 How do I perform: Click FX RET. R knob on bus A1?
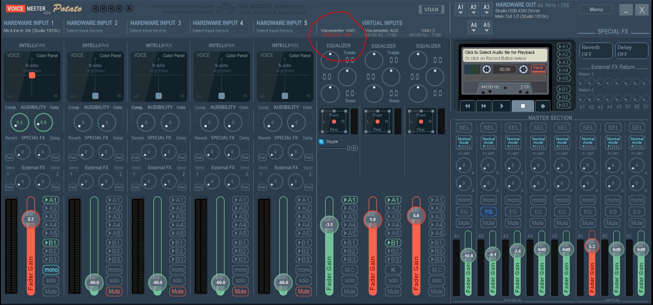click(464, 165)
